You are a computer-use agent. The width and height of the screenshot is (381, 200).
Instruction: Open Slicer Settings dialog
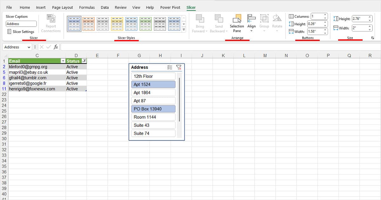click(20, 31)
